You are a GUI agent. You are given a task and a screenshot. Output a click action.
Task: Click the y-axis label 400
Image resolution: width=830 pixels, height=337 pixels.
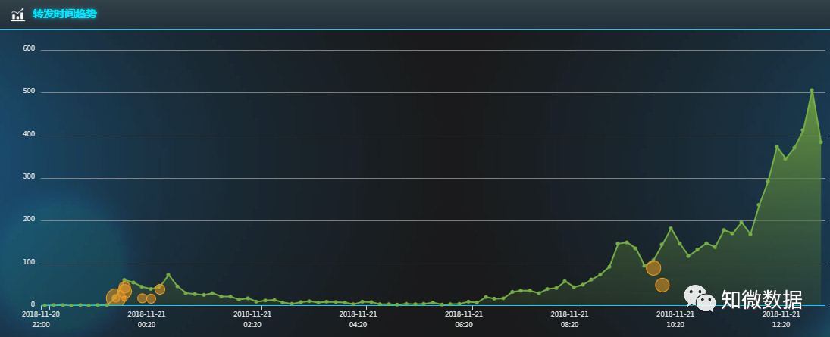(x=29, y=134)
